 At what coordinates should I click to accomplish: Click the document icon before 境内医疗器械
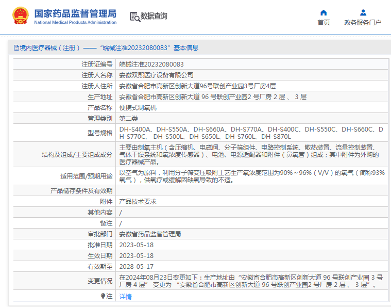(16, 48)
